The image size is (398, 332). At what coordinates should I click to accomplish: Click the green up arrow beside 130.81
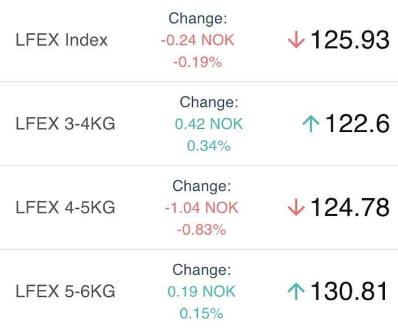click(296, 291)
